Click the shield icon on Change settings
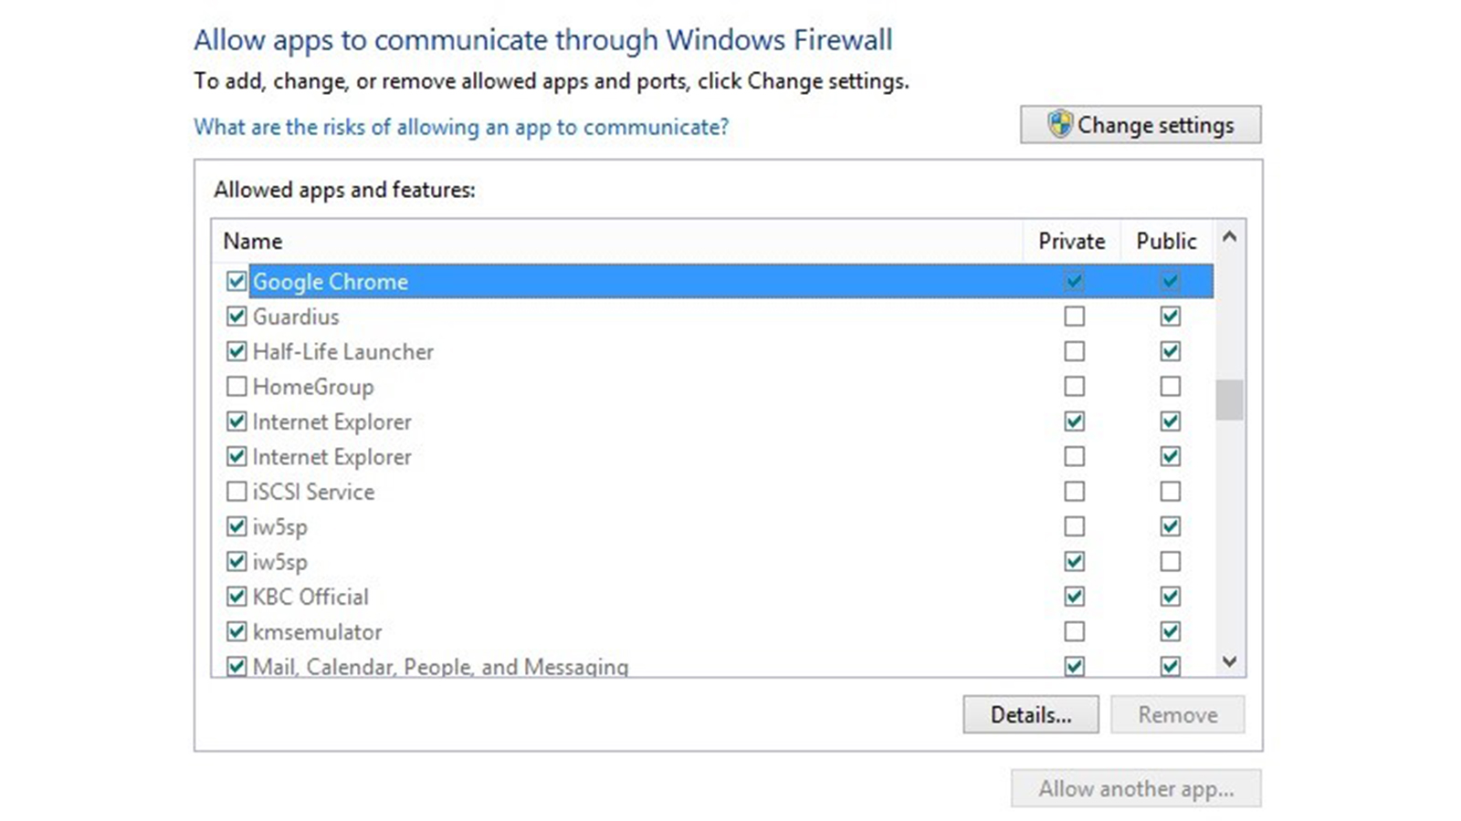Viewport: 1461px width, 821px height. pos(1059,124)
